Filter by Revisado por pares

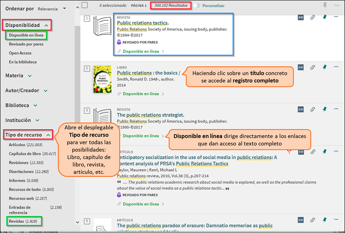pyautogui.click(x=26, y=44)
